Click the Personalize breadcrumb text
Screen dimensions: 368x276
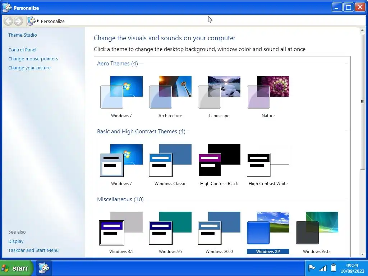pos(52,21)
